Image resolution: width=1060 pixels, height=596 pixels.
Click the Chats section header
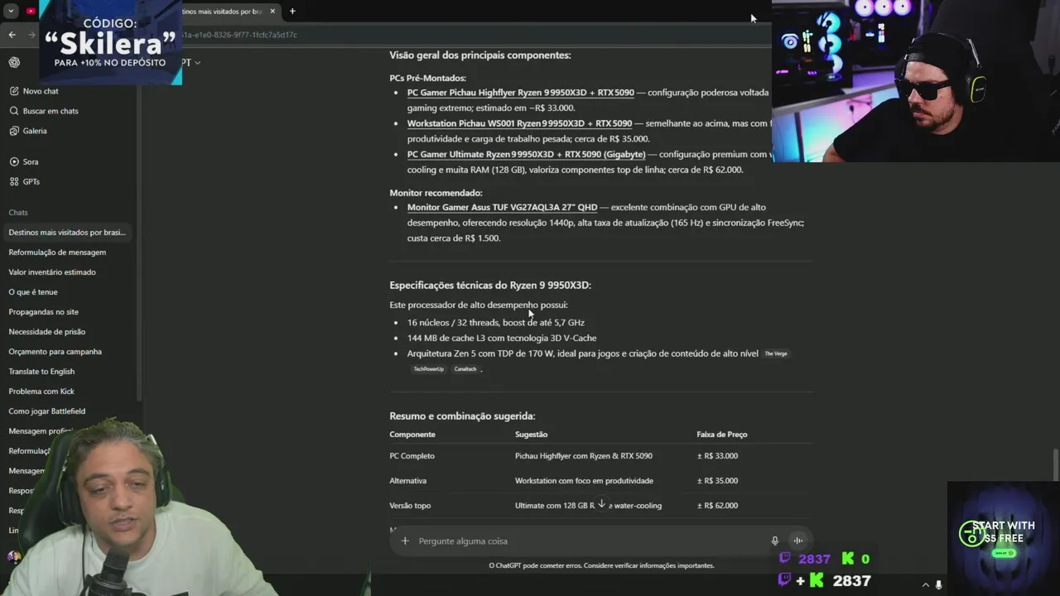coord(18,213)
